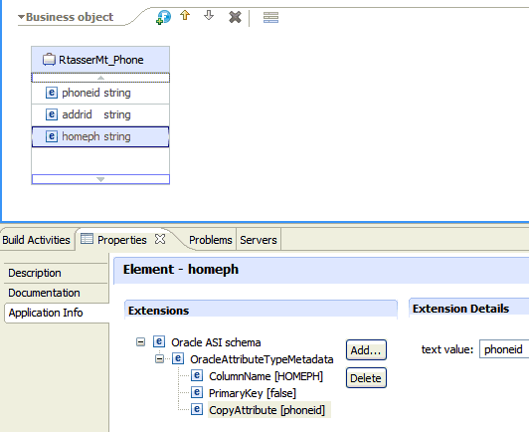Select PrimaryKey [false] tree item
Screen dimensions: 529x432
click(253, 393)
